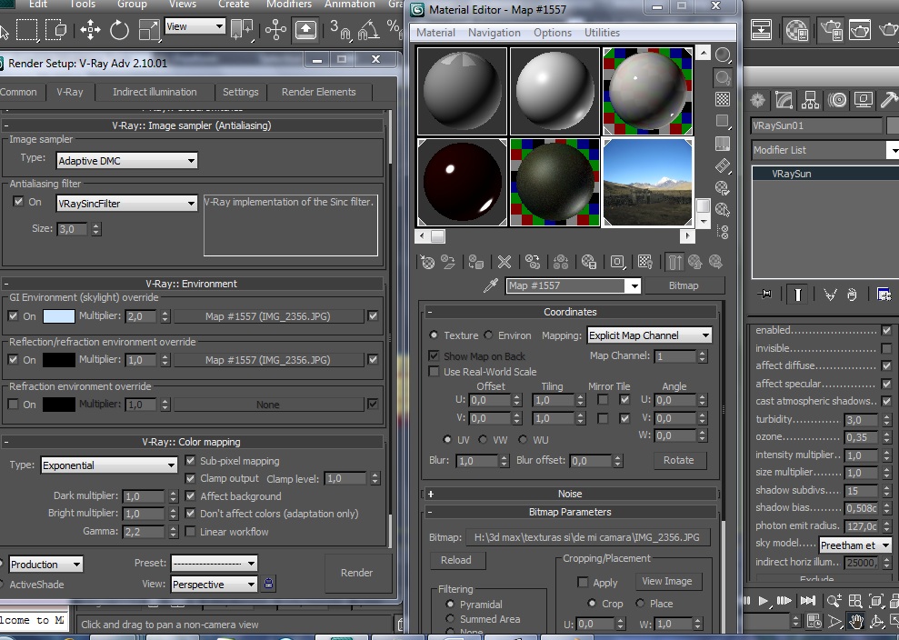This screenshot has height=640, width=899.
Task: Enable Linear workflow checkbox
Action: pos(190,531)
